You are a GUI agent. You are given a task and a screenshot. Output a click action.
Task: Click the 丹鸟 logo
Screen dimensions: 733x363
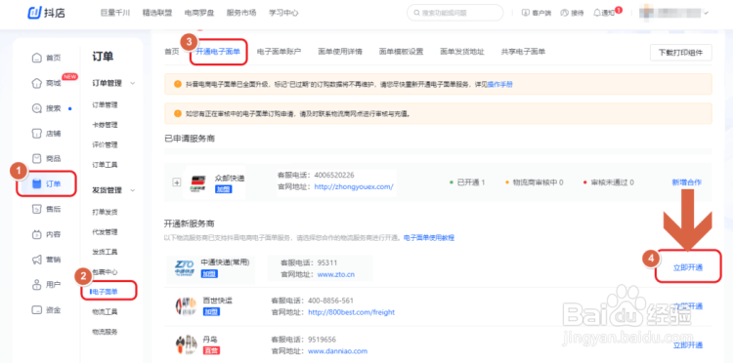pos(186,344)
